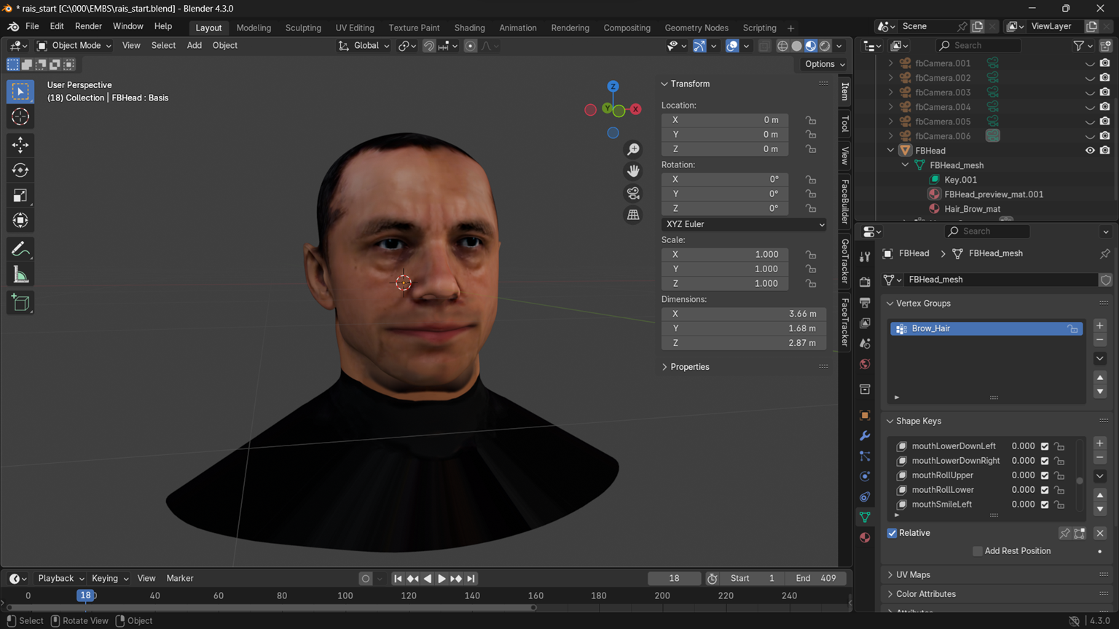Click the current frame 18 field

pyautogui.click(x=674, y=579)
